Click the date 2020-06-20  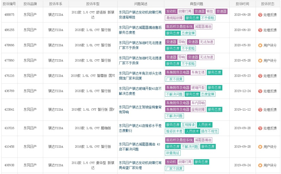click(242, 30)
